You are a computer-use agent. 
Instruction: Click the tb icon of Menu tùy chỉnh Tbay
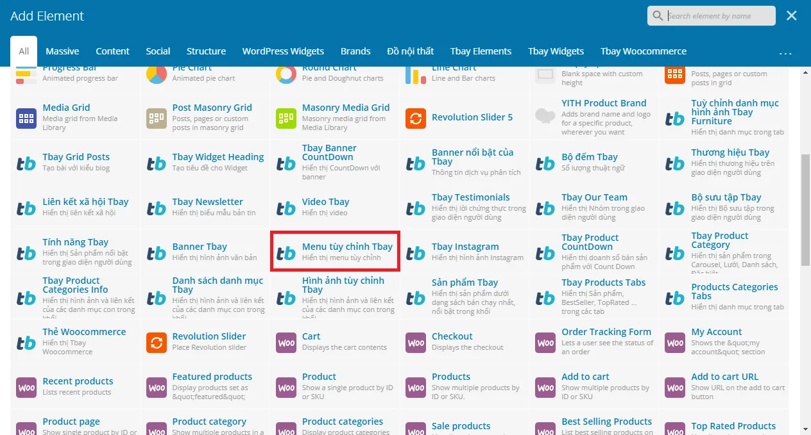[286, 253]
